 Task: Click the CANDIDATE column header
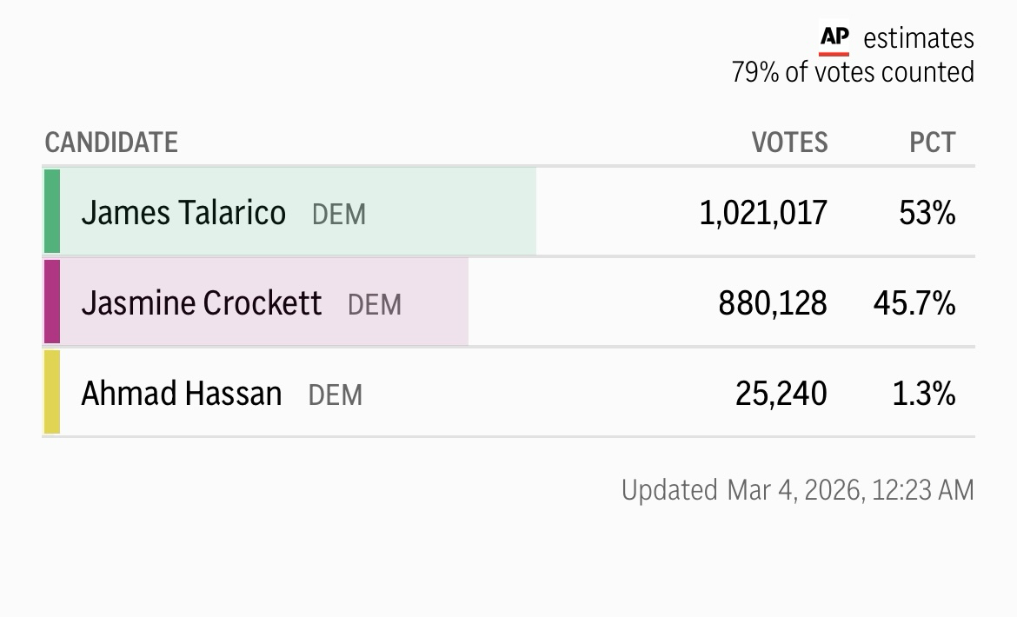(111, 143)
